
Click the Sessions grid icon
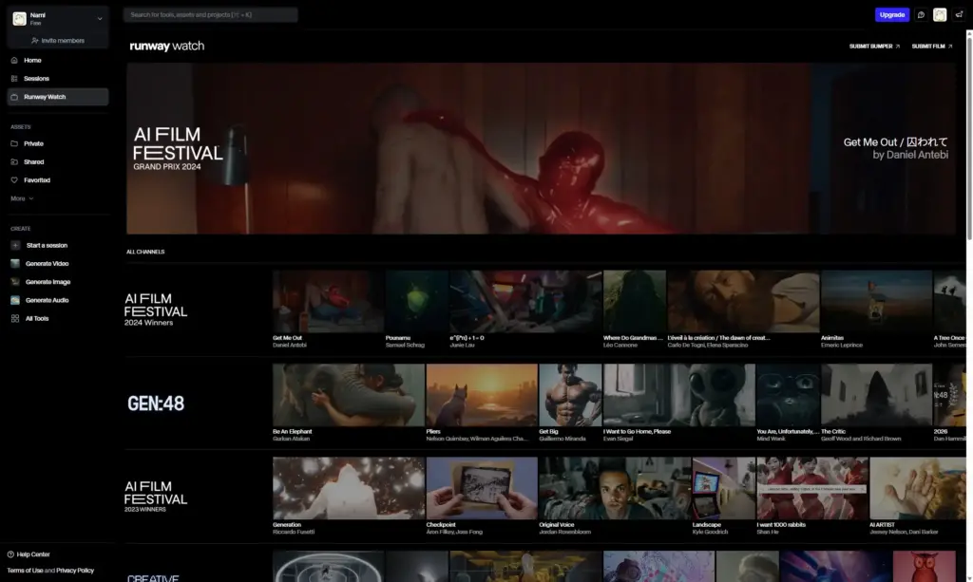coord(14,79)
